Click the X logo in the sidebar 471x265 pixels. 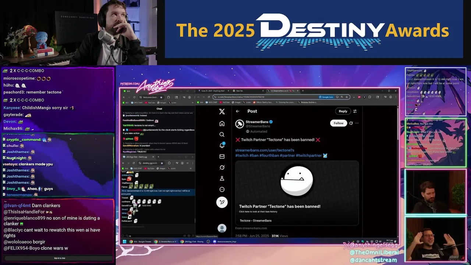222,112
